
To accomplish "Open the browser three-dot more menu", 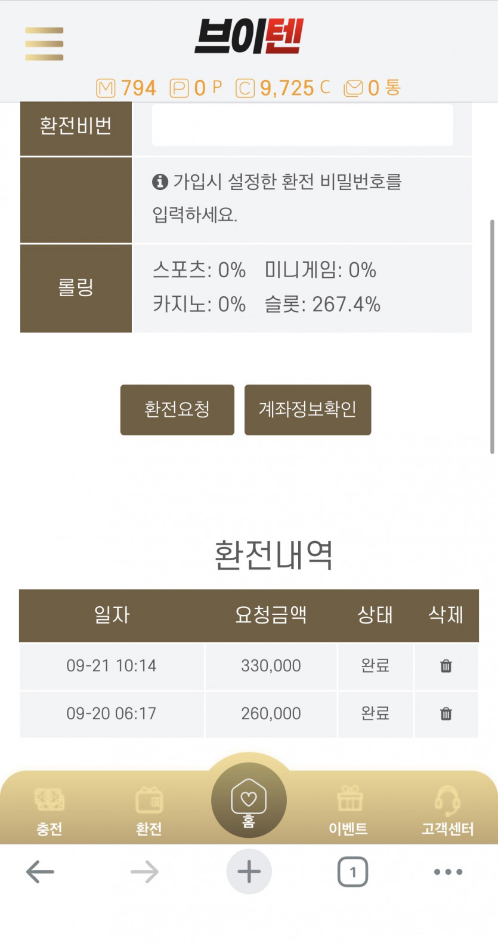I will click(x=448, y=872).
